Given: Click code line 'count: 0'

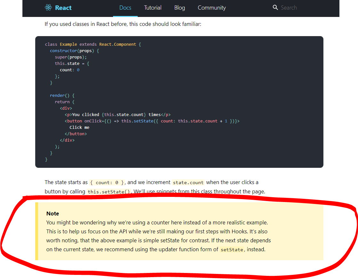Looking at the screenshot, I should (69, 70).
